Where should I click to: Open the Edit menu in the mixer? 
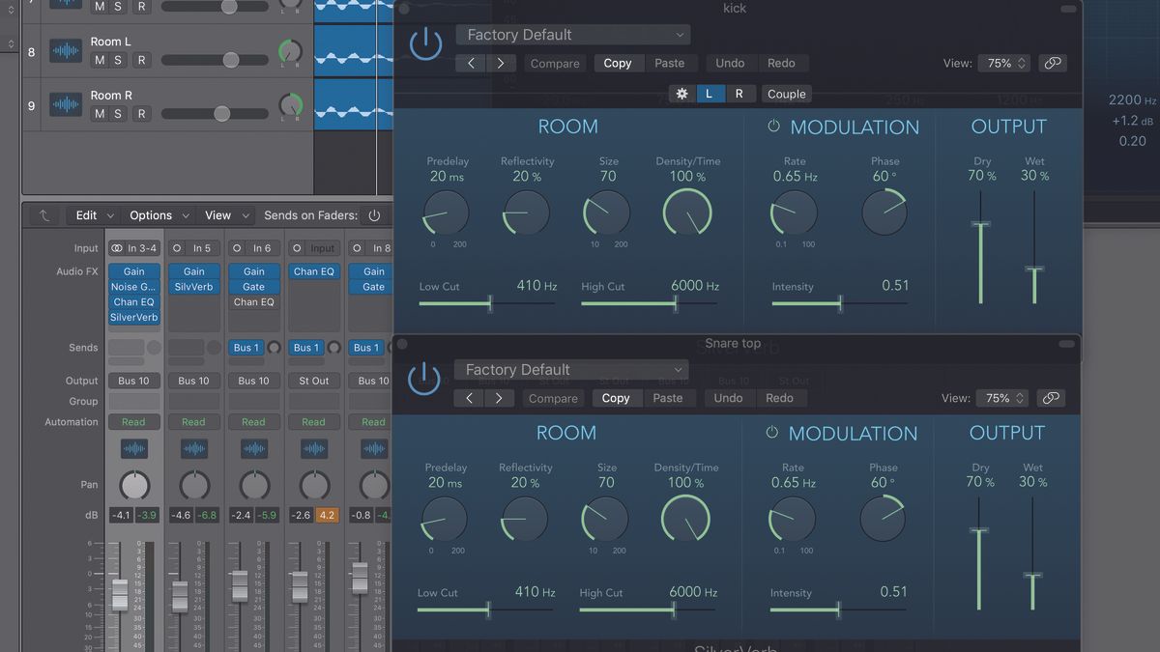coord(86,214)
